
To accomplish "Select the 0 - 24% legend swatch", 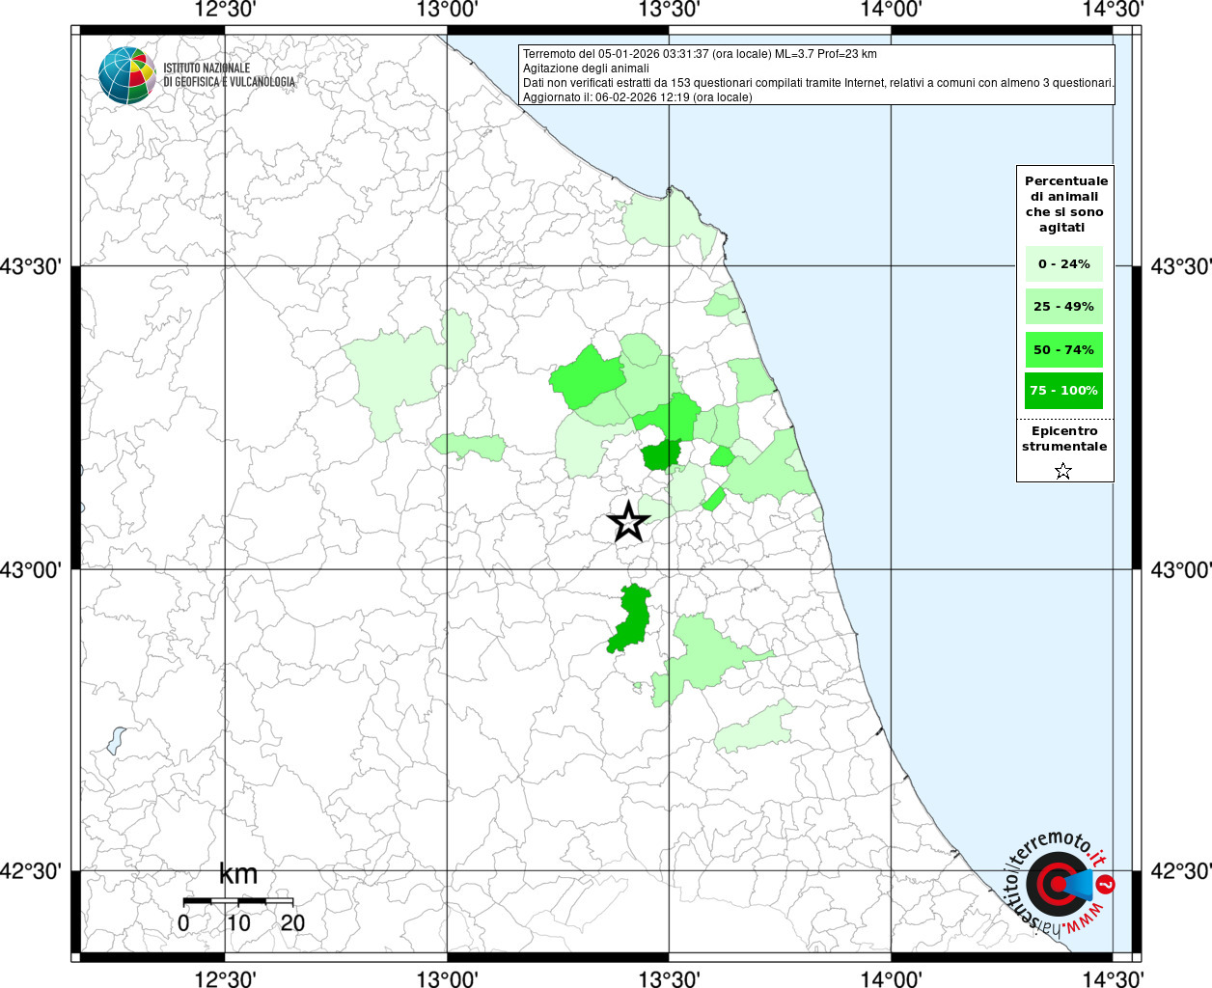I will coord(1063,264).
